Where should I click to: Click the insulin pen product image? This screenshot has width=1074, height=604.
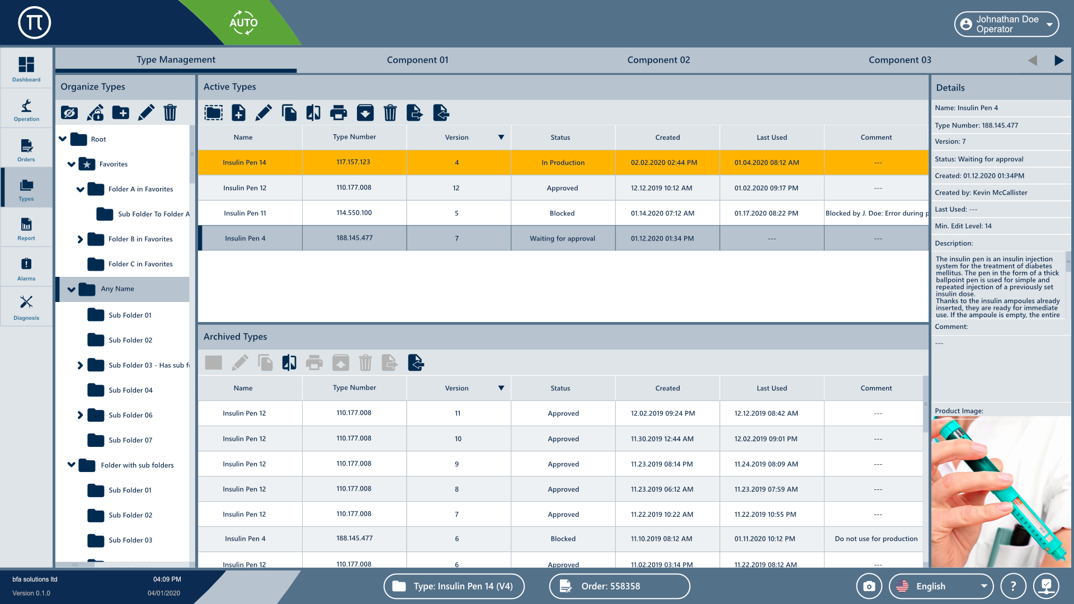pyautogui.click(x=1000, y=492)
